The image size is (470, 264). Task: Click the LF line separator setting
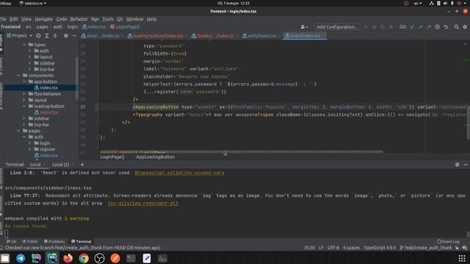tap(321, 248)
